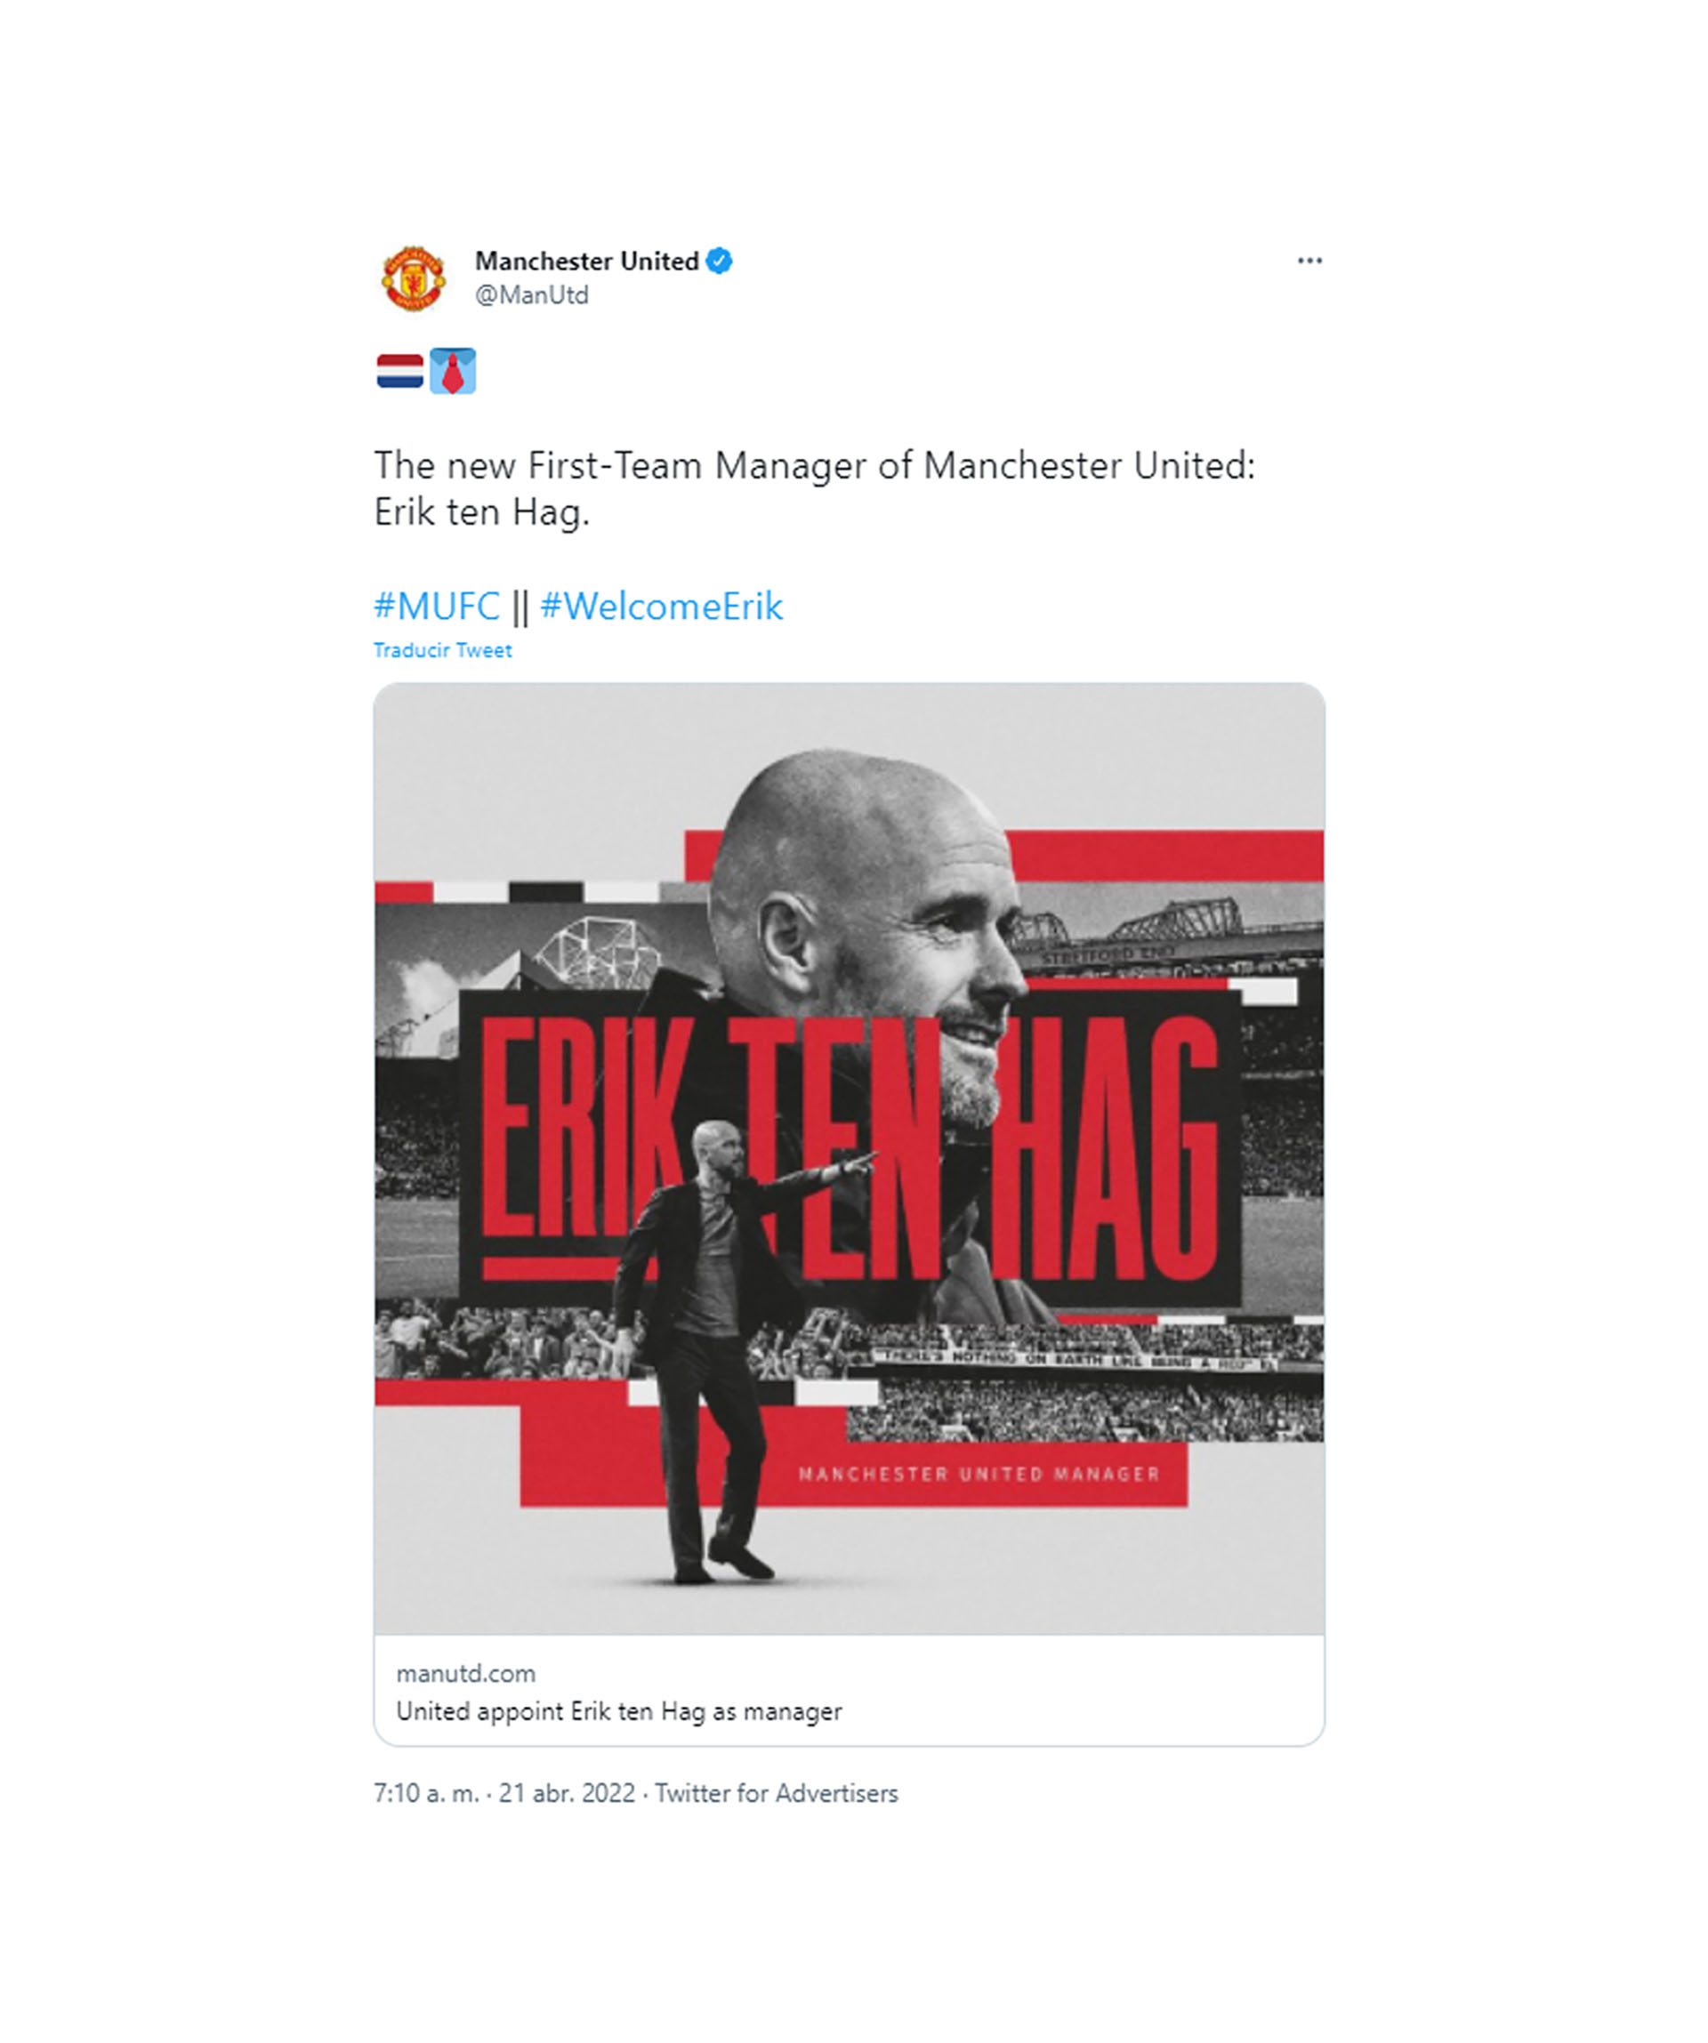
Task: Open the @ManUtd handle link
Action: click(531, 294)
